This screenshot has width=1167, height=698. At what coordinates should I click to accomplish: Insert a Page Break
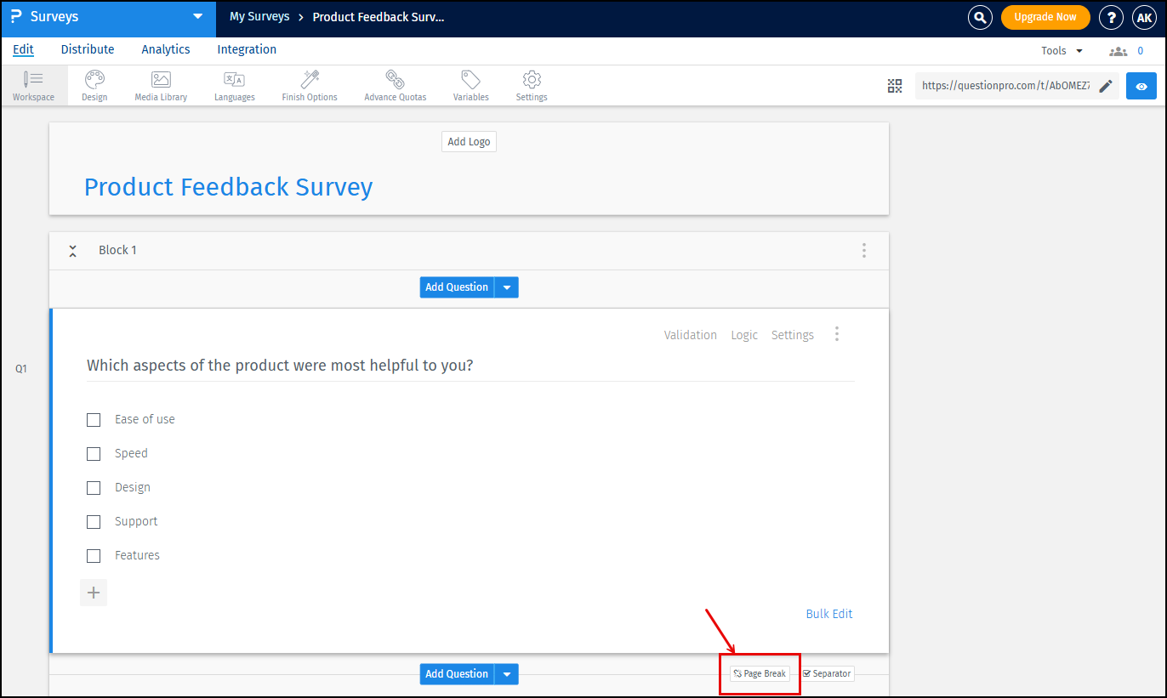(759, 673)
